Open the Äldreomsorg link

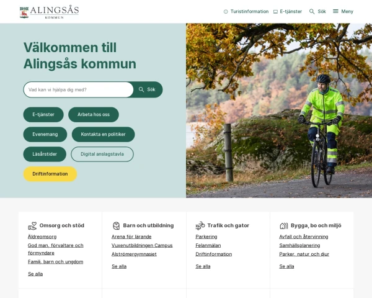(42, 237)
